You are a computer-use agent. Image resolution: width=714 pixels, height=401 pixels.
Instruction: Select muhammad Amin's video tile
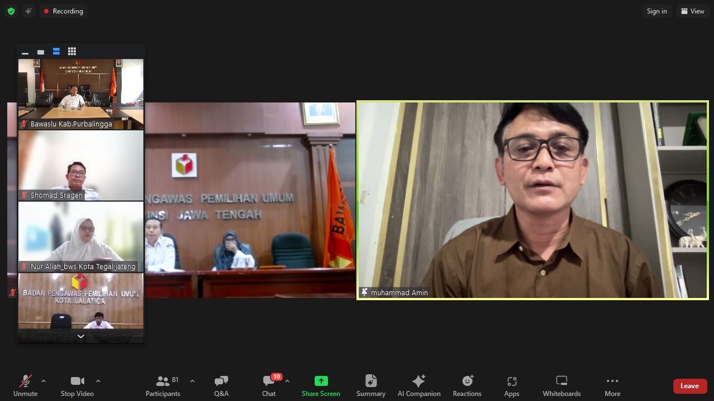532,200
